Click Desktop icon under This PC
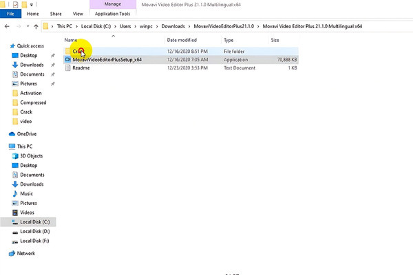This screenshot has height=275, width=413. (15, 165)
